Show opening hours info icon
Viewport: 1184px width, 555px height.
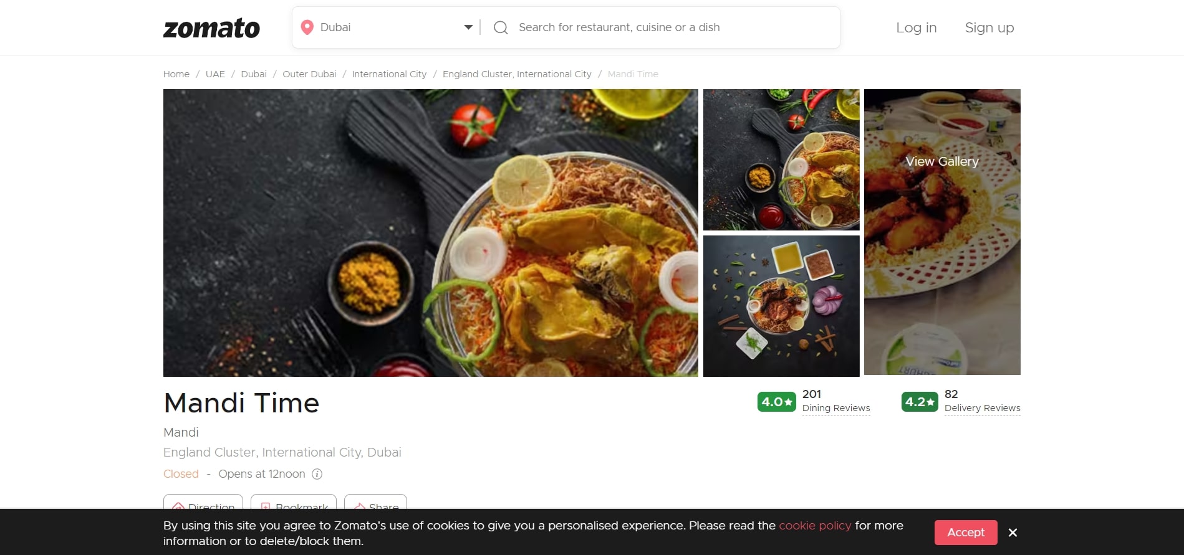click(317, 474)
